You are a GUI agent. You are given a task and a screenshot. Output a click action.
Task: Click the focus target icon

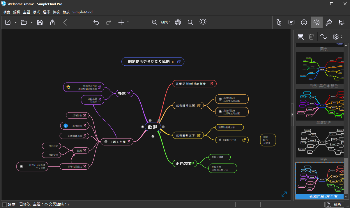[178, 22]
